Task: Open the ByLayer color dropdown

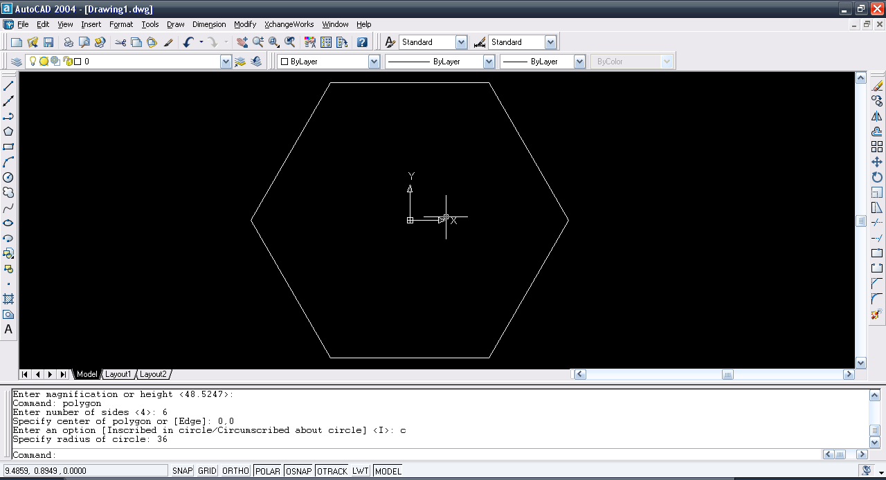Action: 374,62
